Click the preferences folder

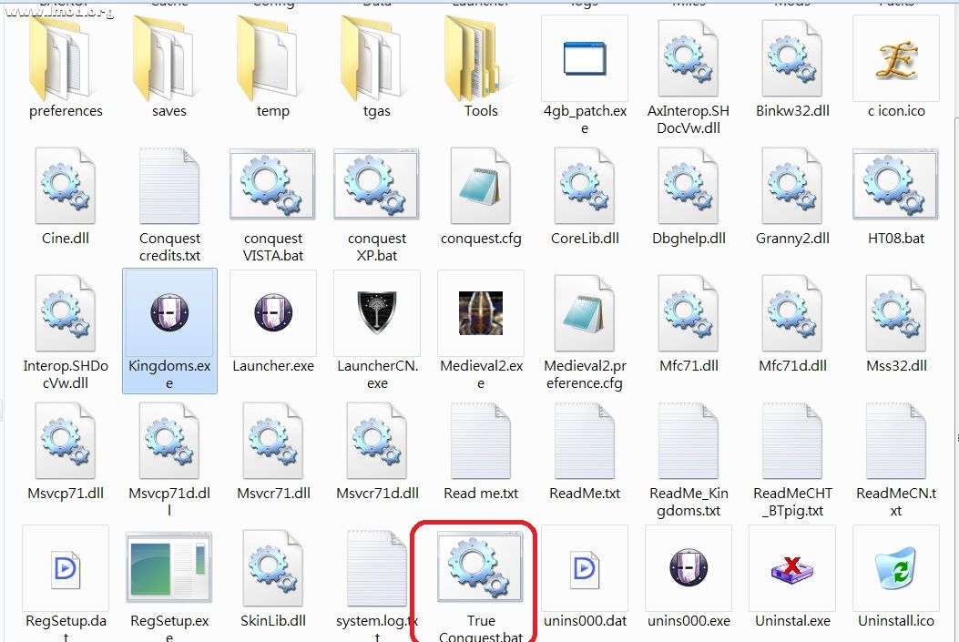66,59
